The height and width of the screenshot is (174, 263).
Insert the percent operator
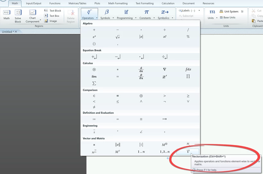click(188, 37)
